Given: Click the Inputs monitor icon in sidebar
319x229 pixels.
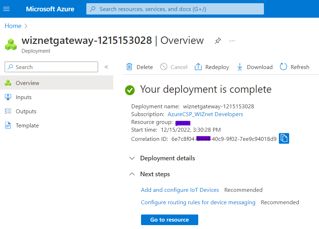Looking at the screenshot, I should pos(8,97).
